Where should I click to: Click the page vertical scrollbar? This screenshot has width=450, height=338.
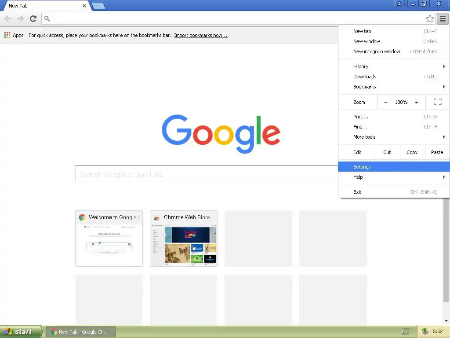[x=446, y=250]
